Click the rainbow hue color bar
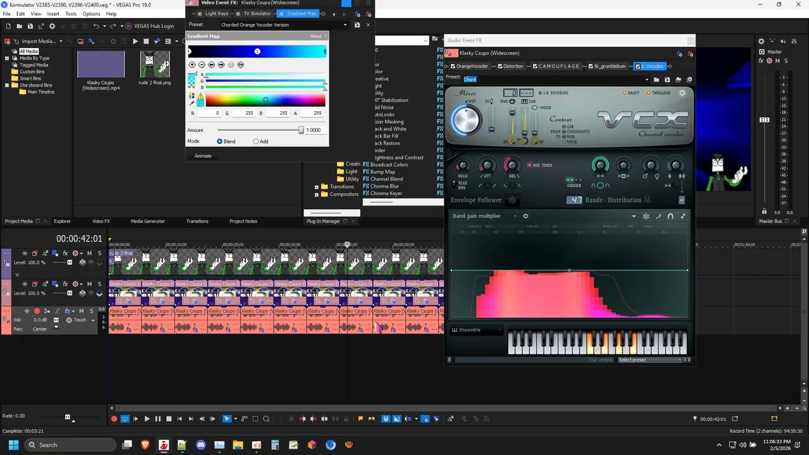Viewport: 809px width, 455px height. point(265,100)
